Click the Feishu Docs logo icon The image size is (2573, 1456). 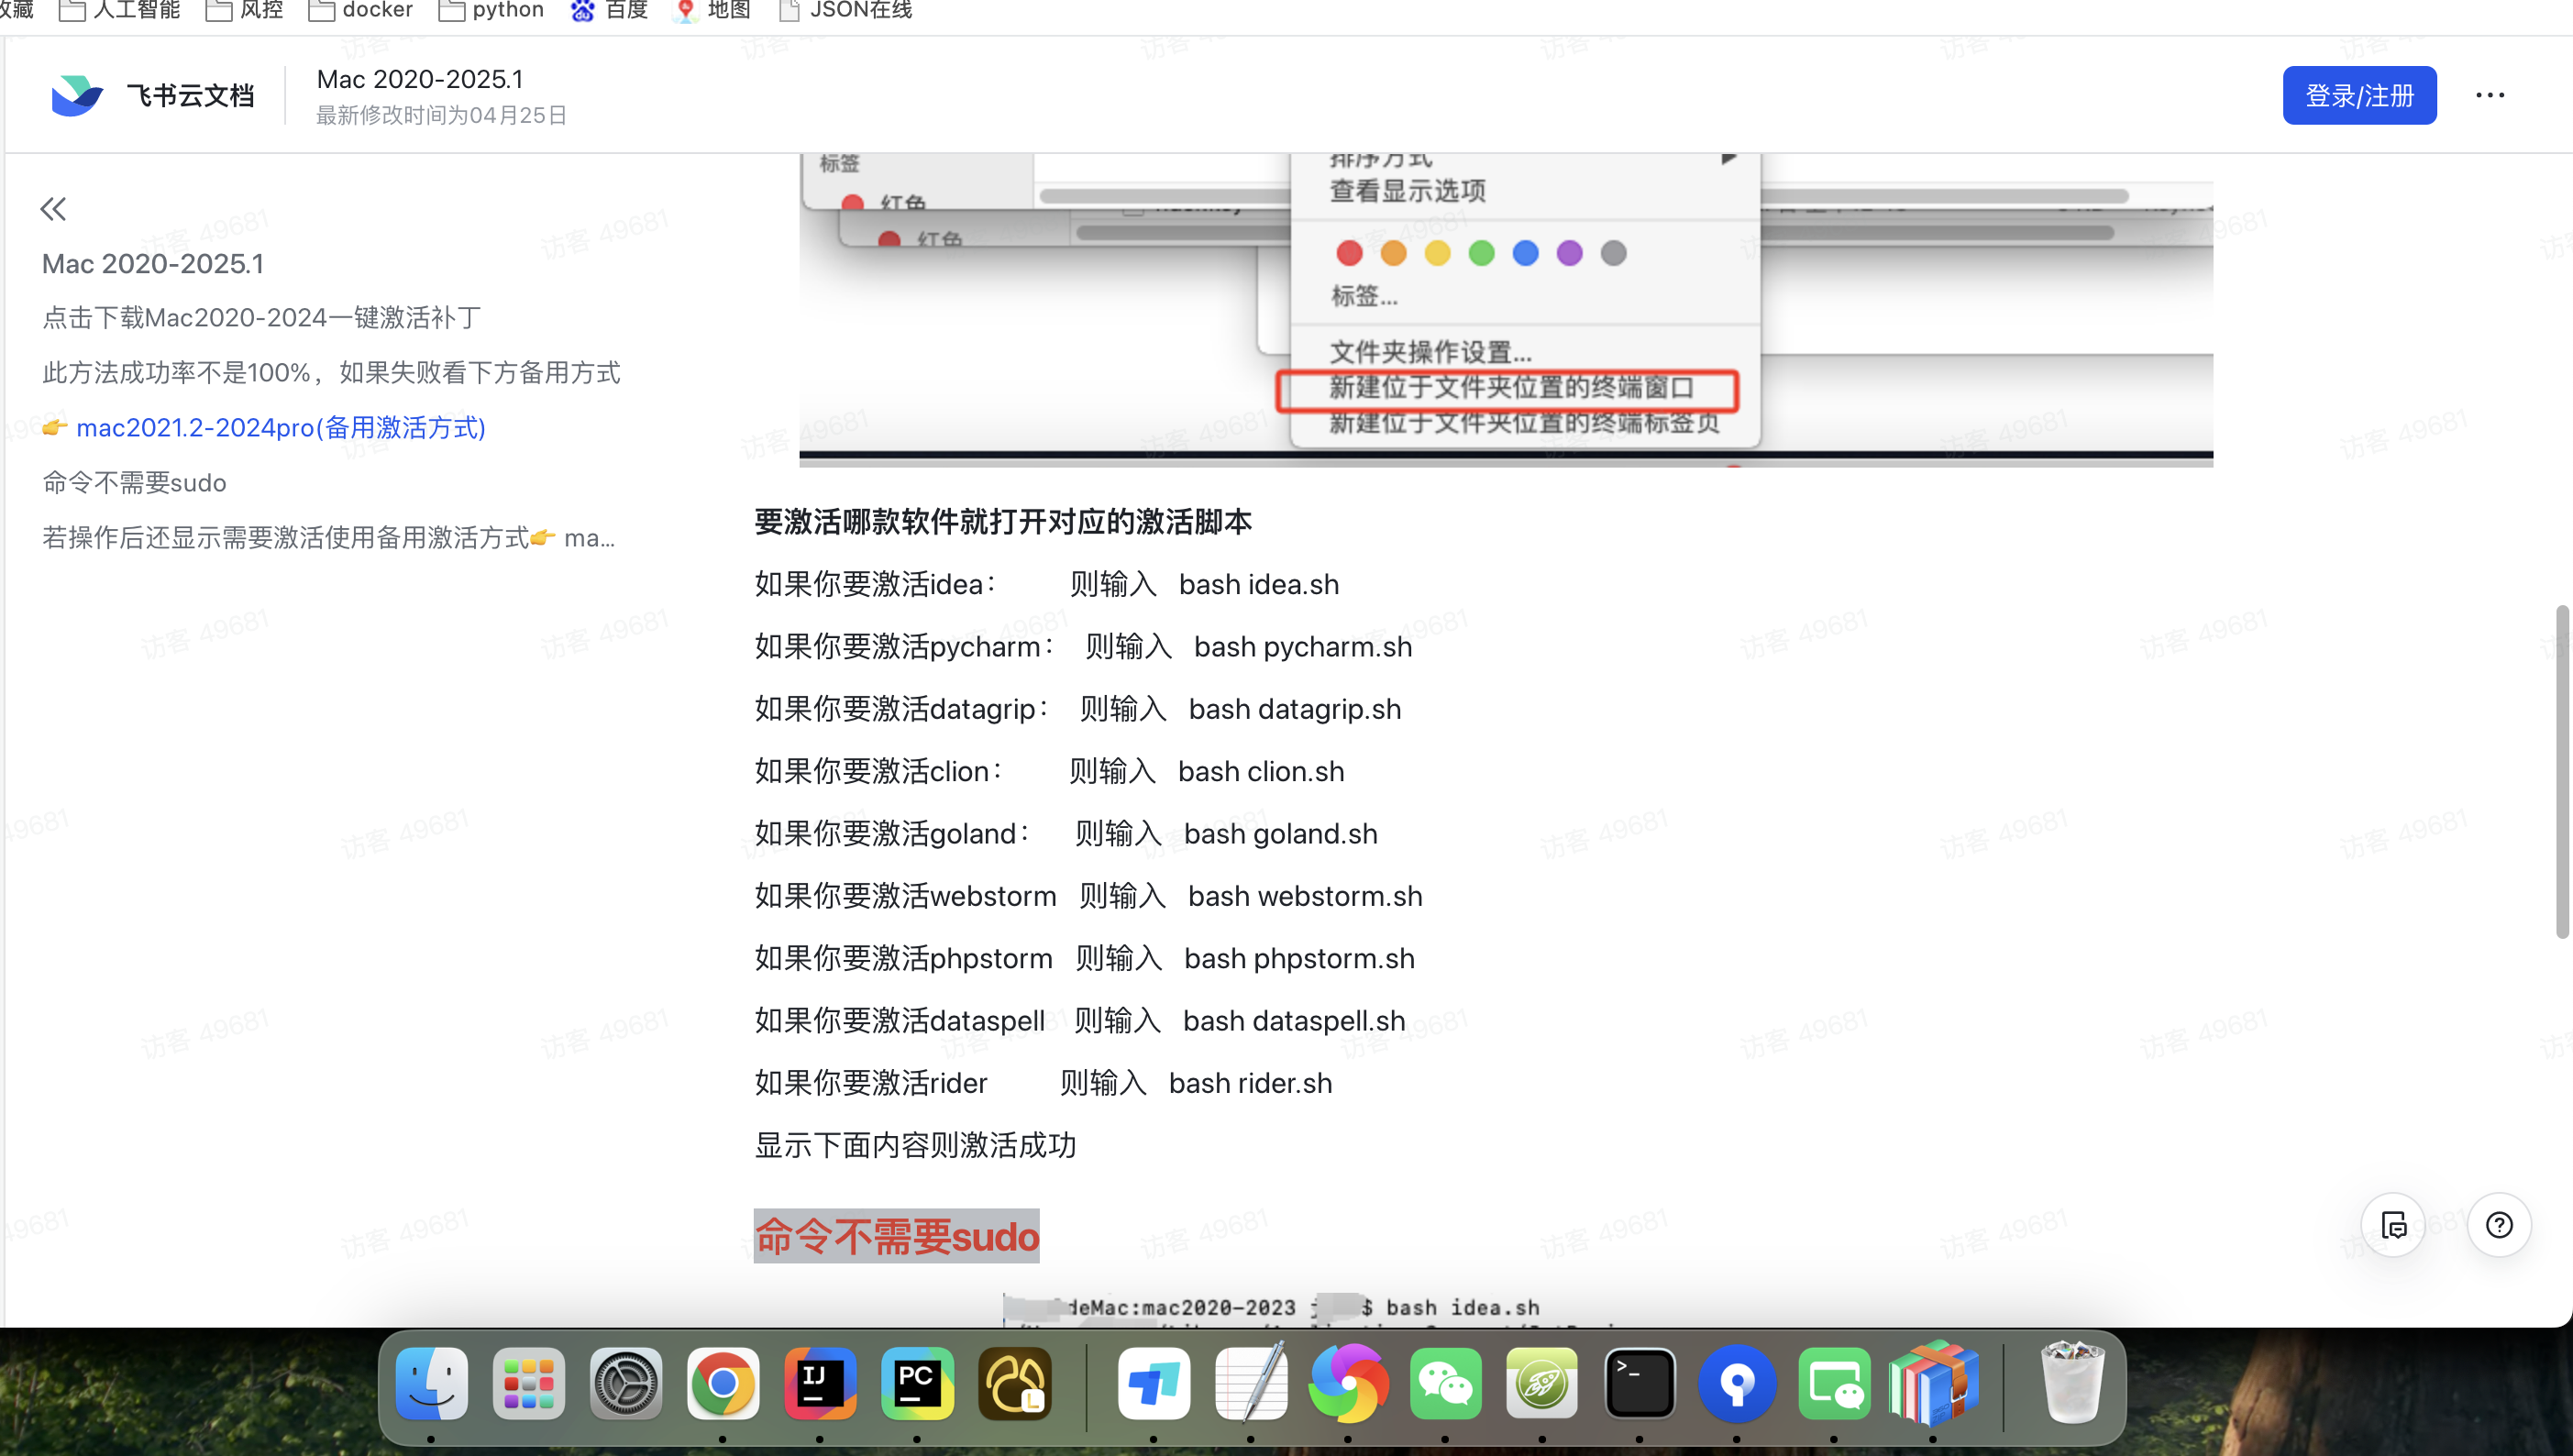(77, 95)
